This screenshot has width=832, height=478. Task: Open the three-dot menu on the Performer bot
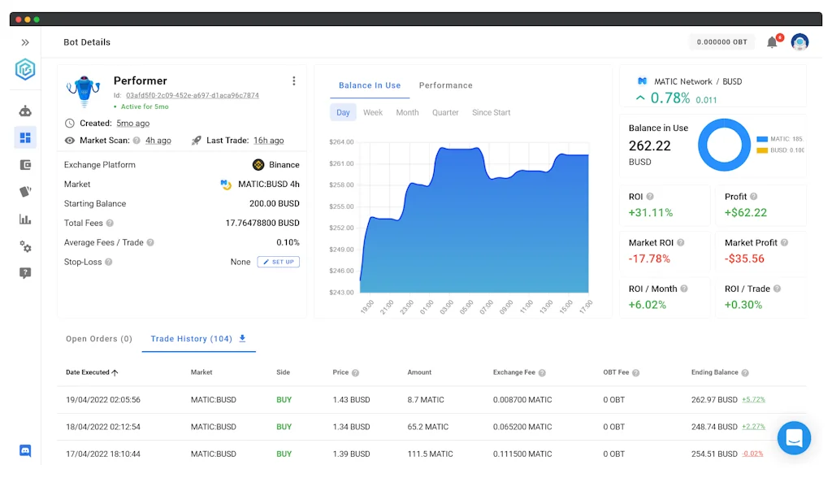pyautogui.click(x=294, y=80)
